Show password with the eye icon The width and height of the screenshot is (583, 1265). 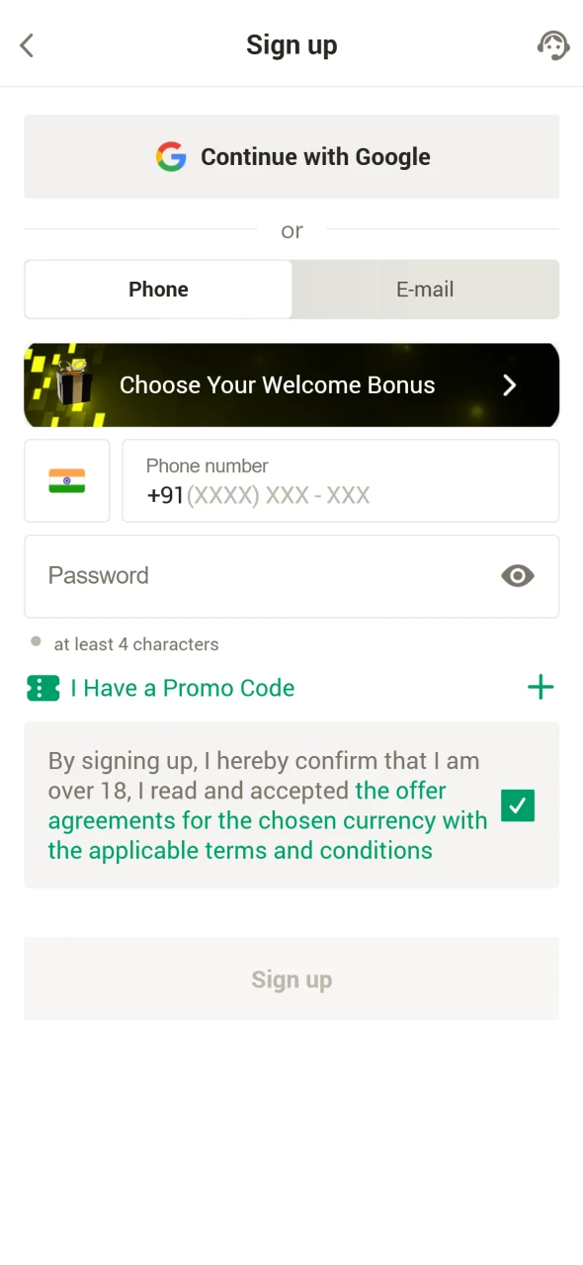[x=518, y=576]
